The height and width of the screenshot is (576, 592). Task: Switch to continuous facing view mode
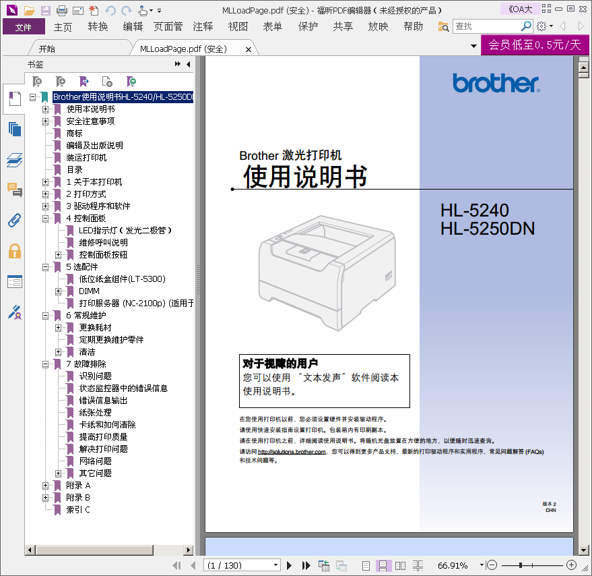coord(418,566)
